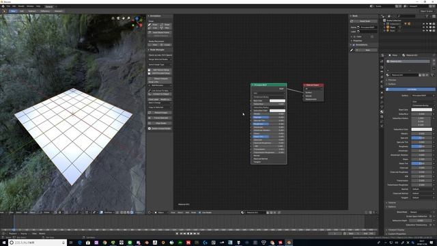
Task: Click the node editor type icon
Action: (x=150, y=213)
